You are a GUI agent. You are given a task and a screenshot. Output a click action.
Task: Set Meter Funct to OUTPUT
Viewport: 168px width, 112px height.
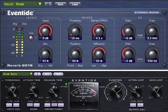tap(61, 105)
